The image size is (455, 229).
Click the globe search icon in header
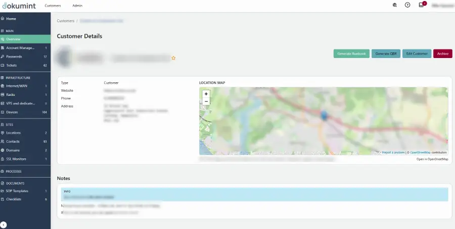click(x=395, y=5)
